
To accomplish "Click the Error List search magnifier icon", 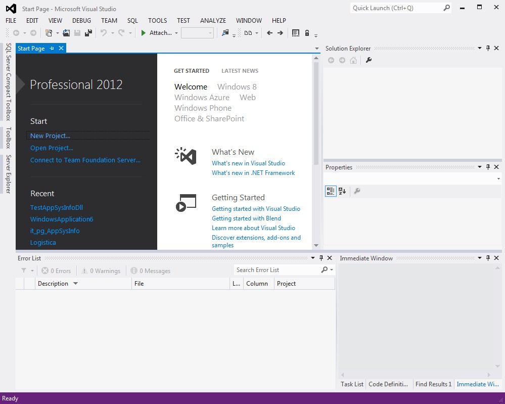I will [325, 270].
